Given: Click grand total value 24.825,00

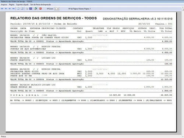Looking at the screenshot, I should pyautogui.click(x=166, y=95).
